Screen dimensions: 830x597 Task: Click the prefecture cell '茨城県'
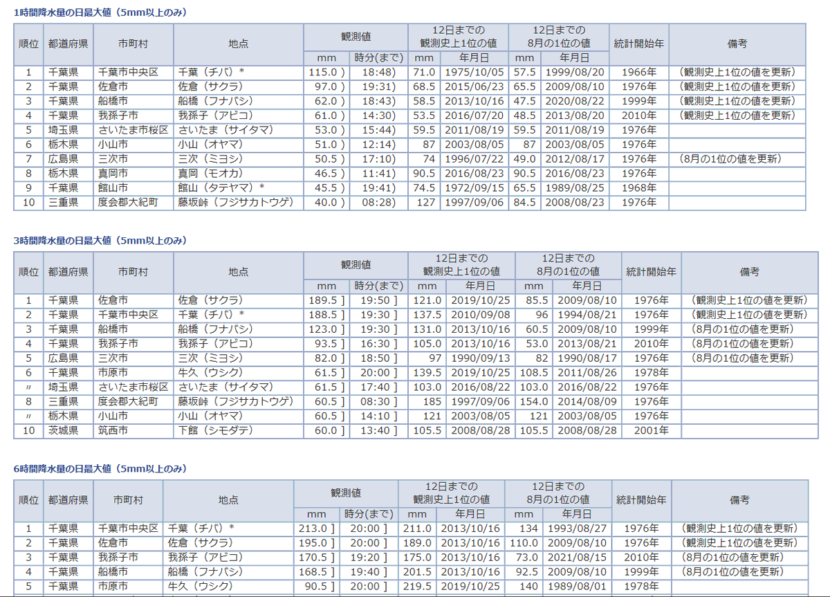tap(63, 431)
